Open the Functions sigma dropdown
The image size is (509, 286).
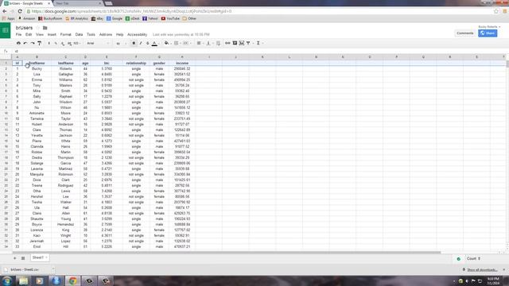pyautogui.click(x=259, y=43)
